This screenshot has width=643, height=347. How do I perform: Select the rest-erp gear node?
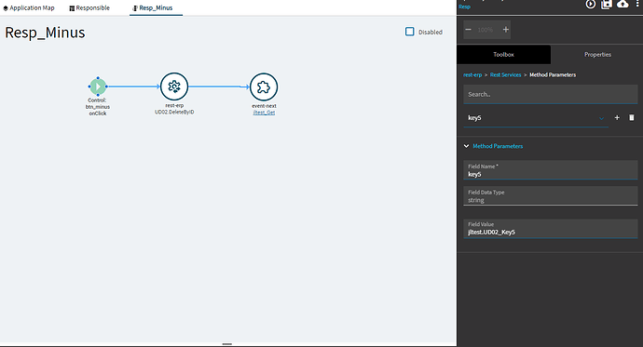(174, 87)
